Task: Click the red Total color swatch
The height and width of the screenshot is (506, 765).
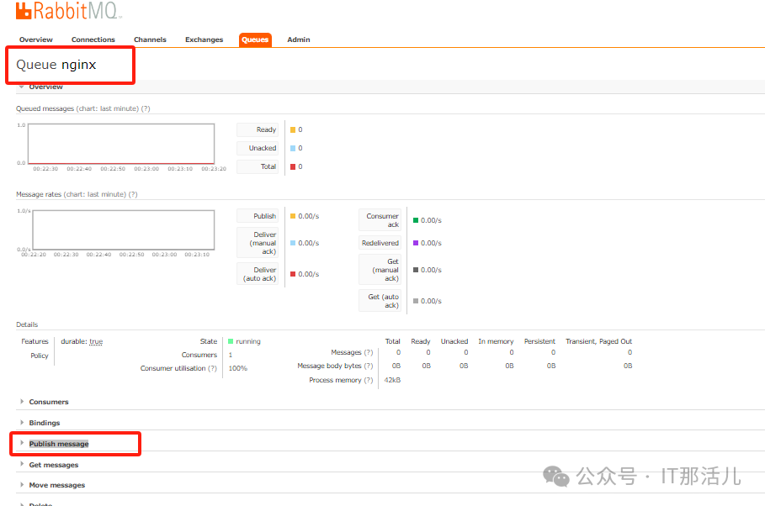Action: click(x=293, y=166)
